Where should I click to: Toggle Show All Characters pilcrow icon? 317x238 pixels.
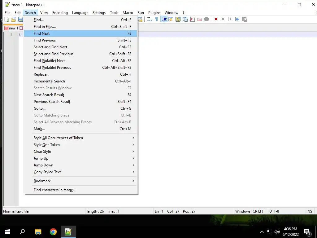click(x=156, y=19)
